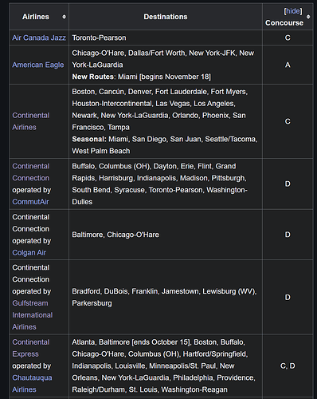Image resolution: width=317 pixels, height=399 pixels.
Task: Open the Continental Airlines link in its own row
Action: click(x=31, y=121)
